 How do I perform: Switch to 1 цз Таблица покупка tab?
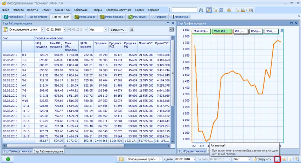[x=16, y=151]
